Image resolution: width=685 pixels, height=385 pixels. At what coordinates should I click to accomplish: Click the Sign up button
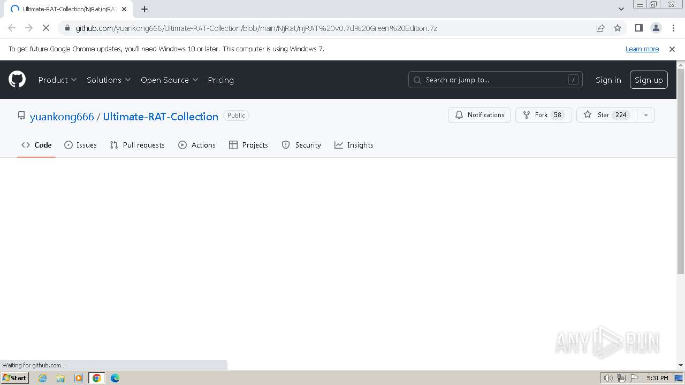[649, 80]
